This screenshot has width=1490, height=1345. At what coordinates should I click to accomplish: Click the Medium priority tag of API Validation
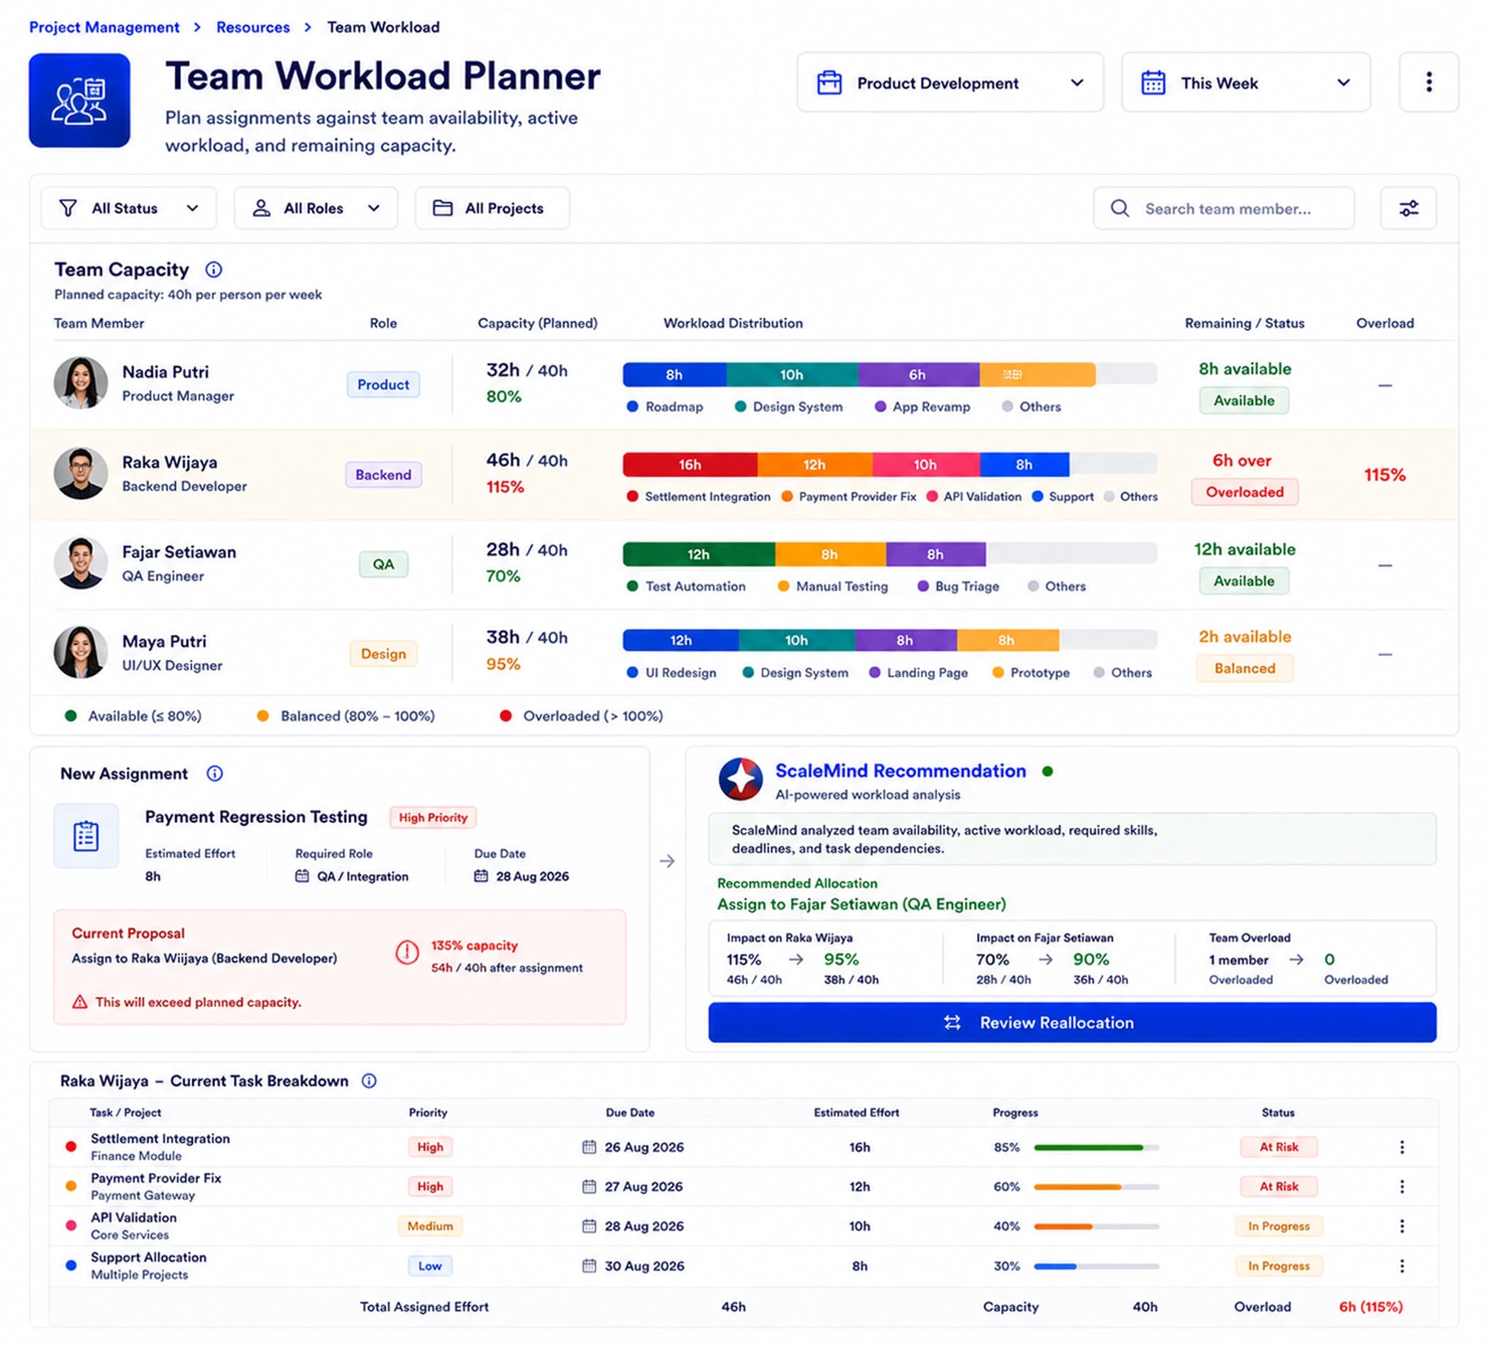pyautogui.click(x=430, y=1226)
